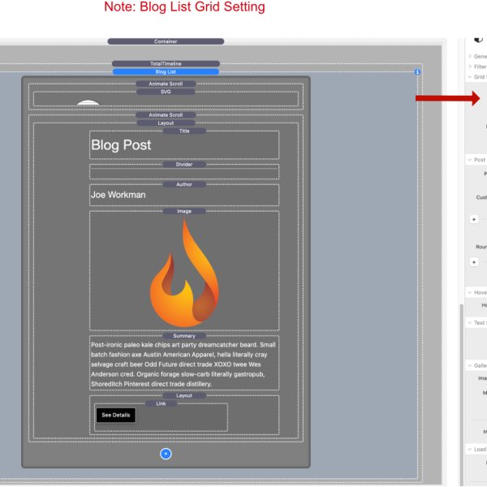Click the Joe Workman author text
Screen dimensions: 487x487
(119, 195)
